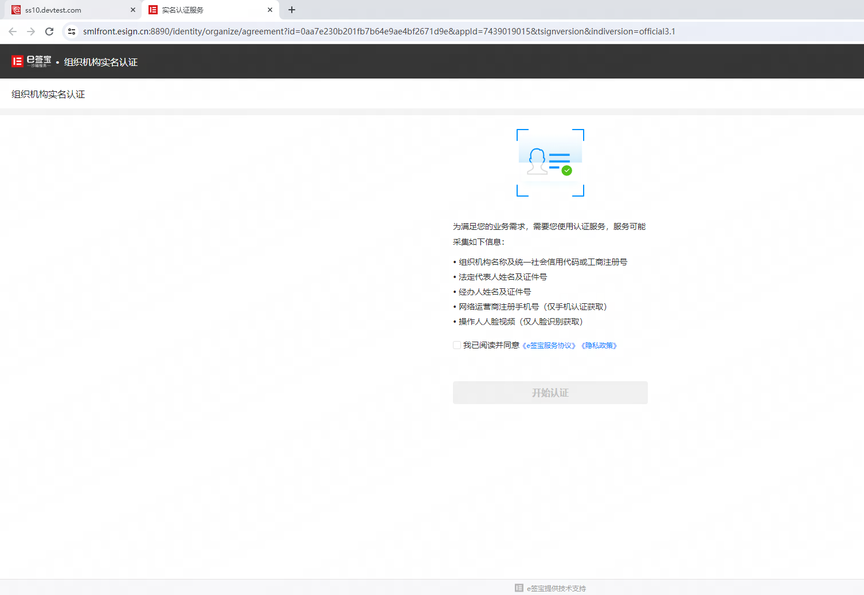The image size is (864, 595).
Task: Open site information icon in address bar
Action: pyautogui.click(x=72, y=32)
